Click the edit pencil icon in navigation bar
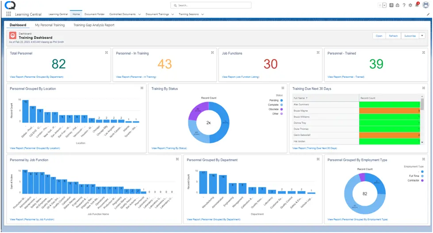The image size is (433, 233). [428, 14]
